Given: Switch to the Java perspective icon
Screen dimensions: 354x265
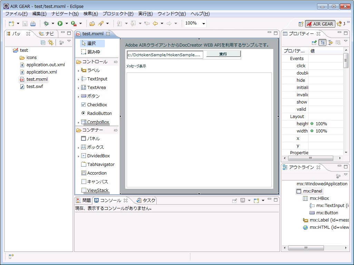Looking at the screenshot, I should point(339,24).
